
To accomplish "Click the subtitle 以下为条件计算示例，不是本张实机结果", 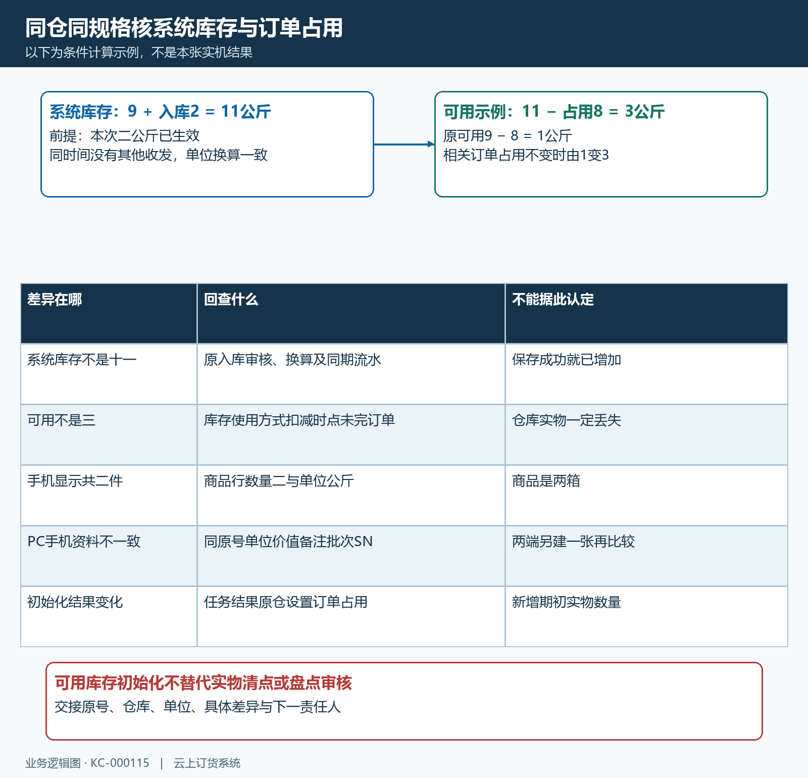I will (x=139, y=53).
